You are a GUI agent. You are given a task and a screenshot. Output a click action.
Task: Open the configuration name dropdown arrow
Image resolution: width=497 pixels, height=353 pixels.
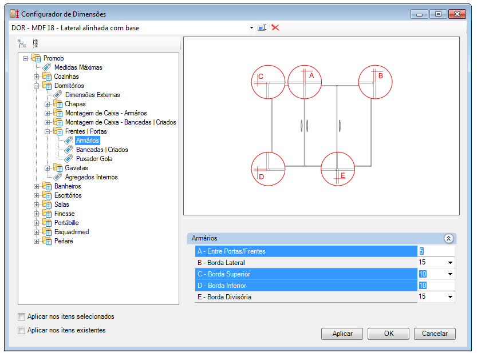tap(251, 28)
